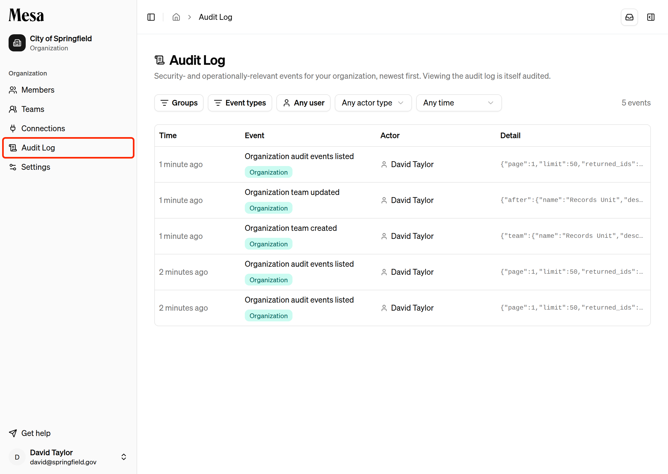Collapse the right side panel icon
The height and width of the screenshot is (474, 668).
tap(651, 17)
